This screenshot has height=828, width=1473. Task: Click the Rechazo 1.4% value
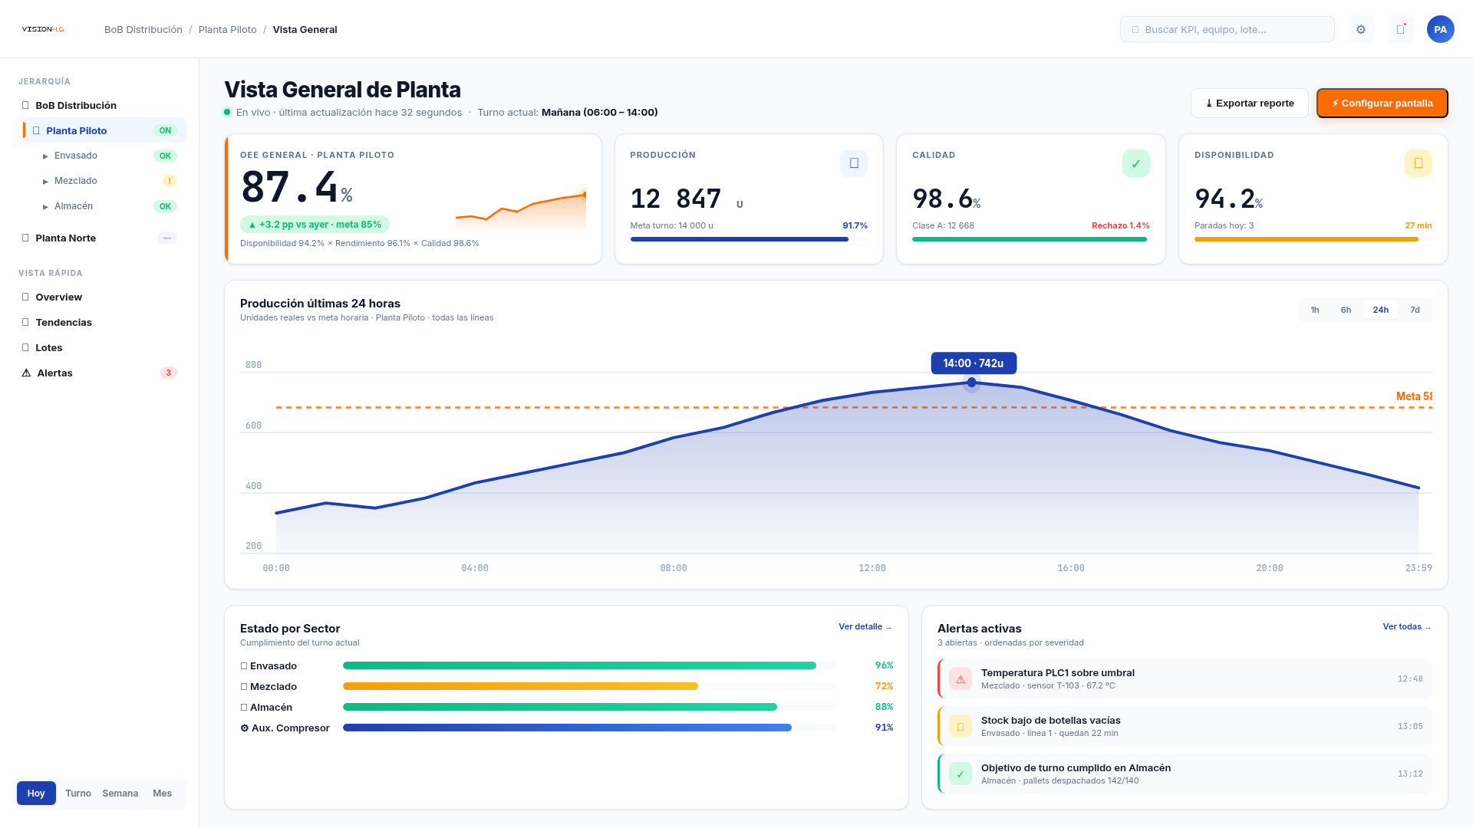1120,225
